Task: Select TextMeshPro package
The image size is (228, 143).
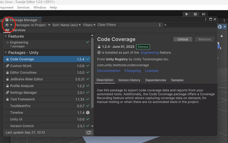Action: click(47, 106)
